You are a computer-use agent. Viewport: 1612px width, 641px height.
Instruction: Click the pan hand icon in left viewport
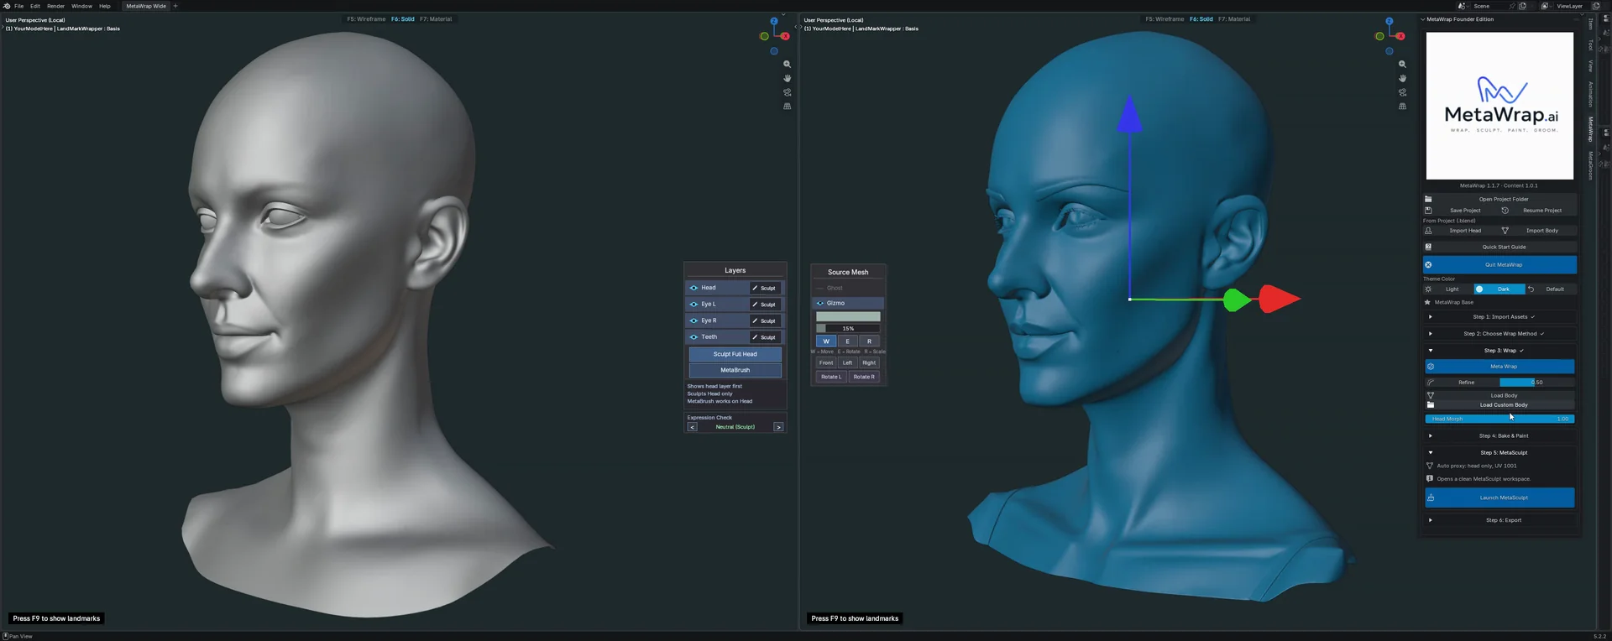[787, 78]
